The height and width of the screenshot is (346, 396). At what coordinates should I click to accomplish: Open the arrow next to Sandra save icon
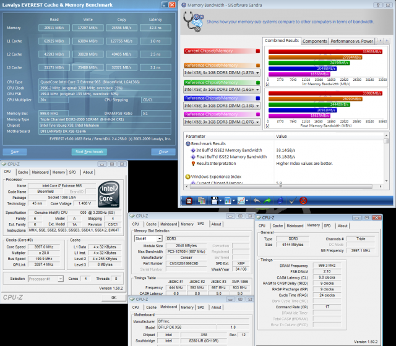pyautogui.click(x=220, y=201)
